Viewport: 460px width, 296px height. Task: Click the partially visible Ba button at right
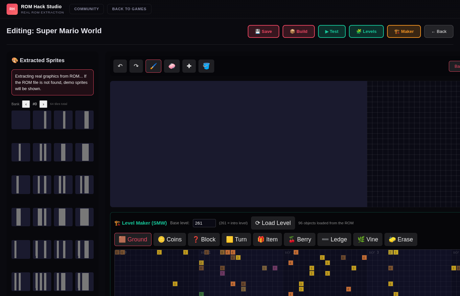point(455,66)
